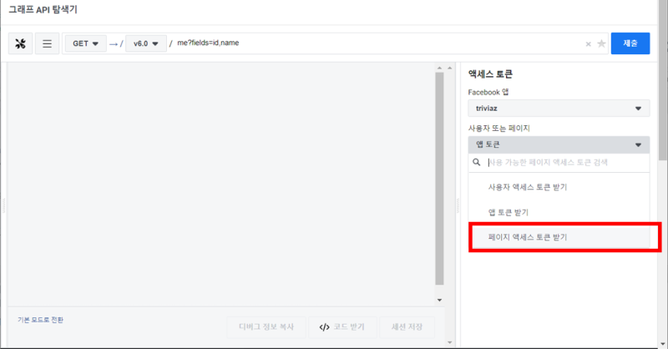
Task: Click the response panel scroll up arrow
Action: (x=440, y=68)
